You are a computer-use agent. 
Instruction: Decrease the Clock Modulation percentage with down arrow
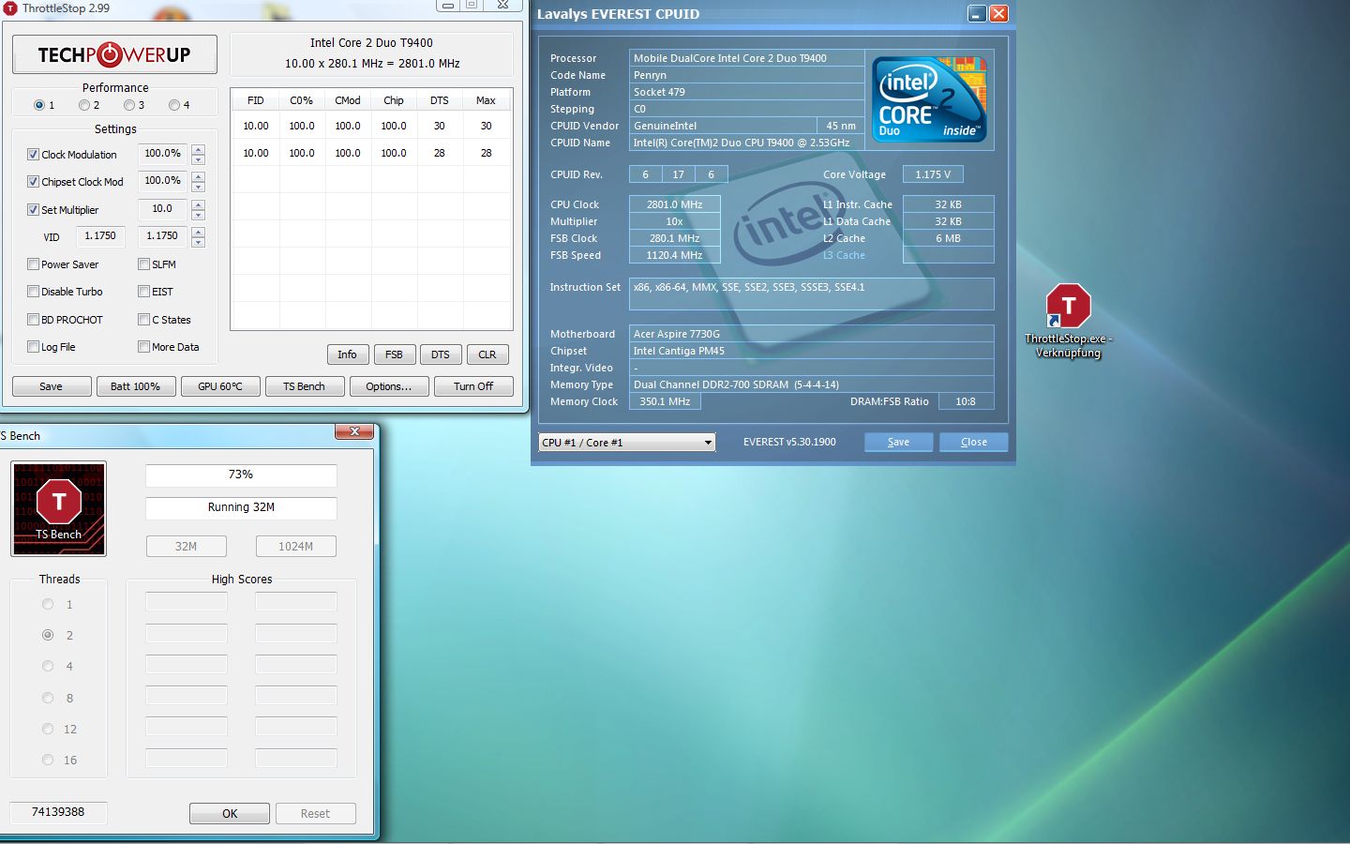point(199,160)
